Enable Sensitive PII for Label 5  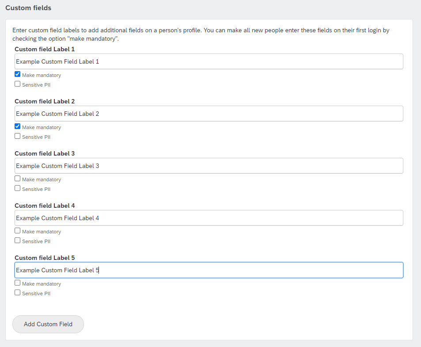tap(18, 292)
